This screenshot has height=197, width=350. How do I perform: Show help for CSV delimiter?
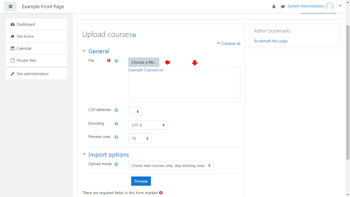pos(116,110)
